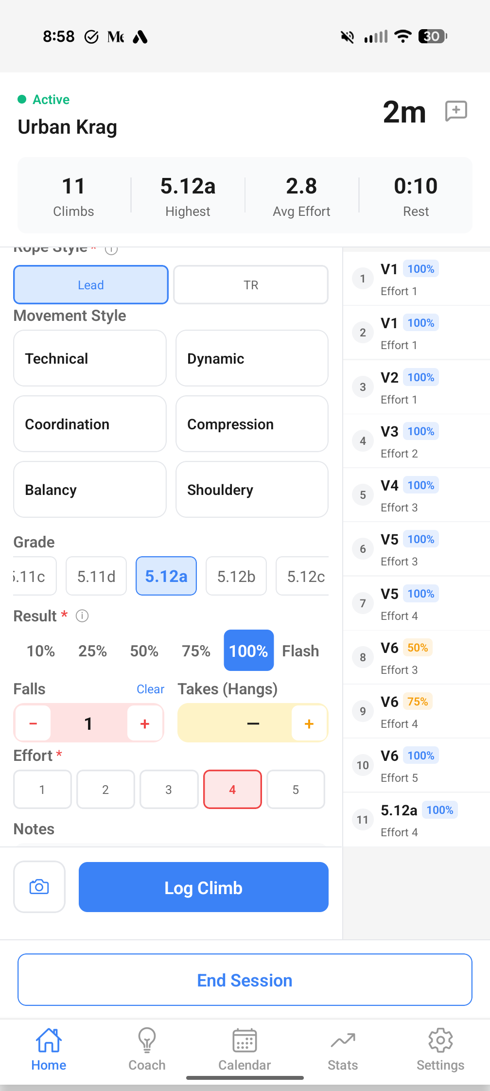Toggle the Compression movement style
Image resolution: width=490 pixels, height=1091 pixels.
pos(251,424)
